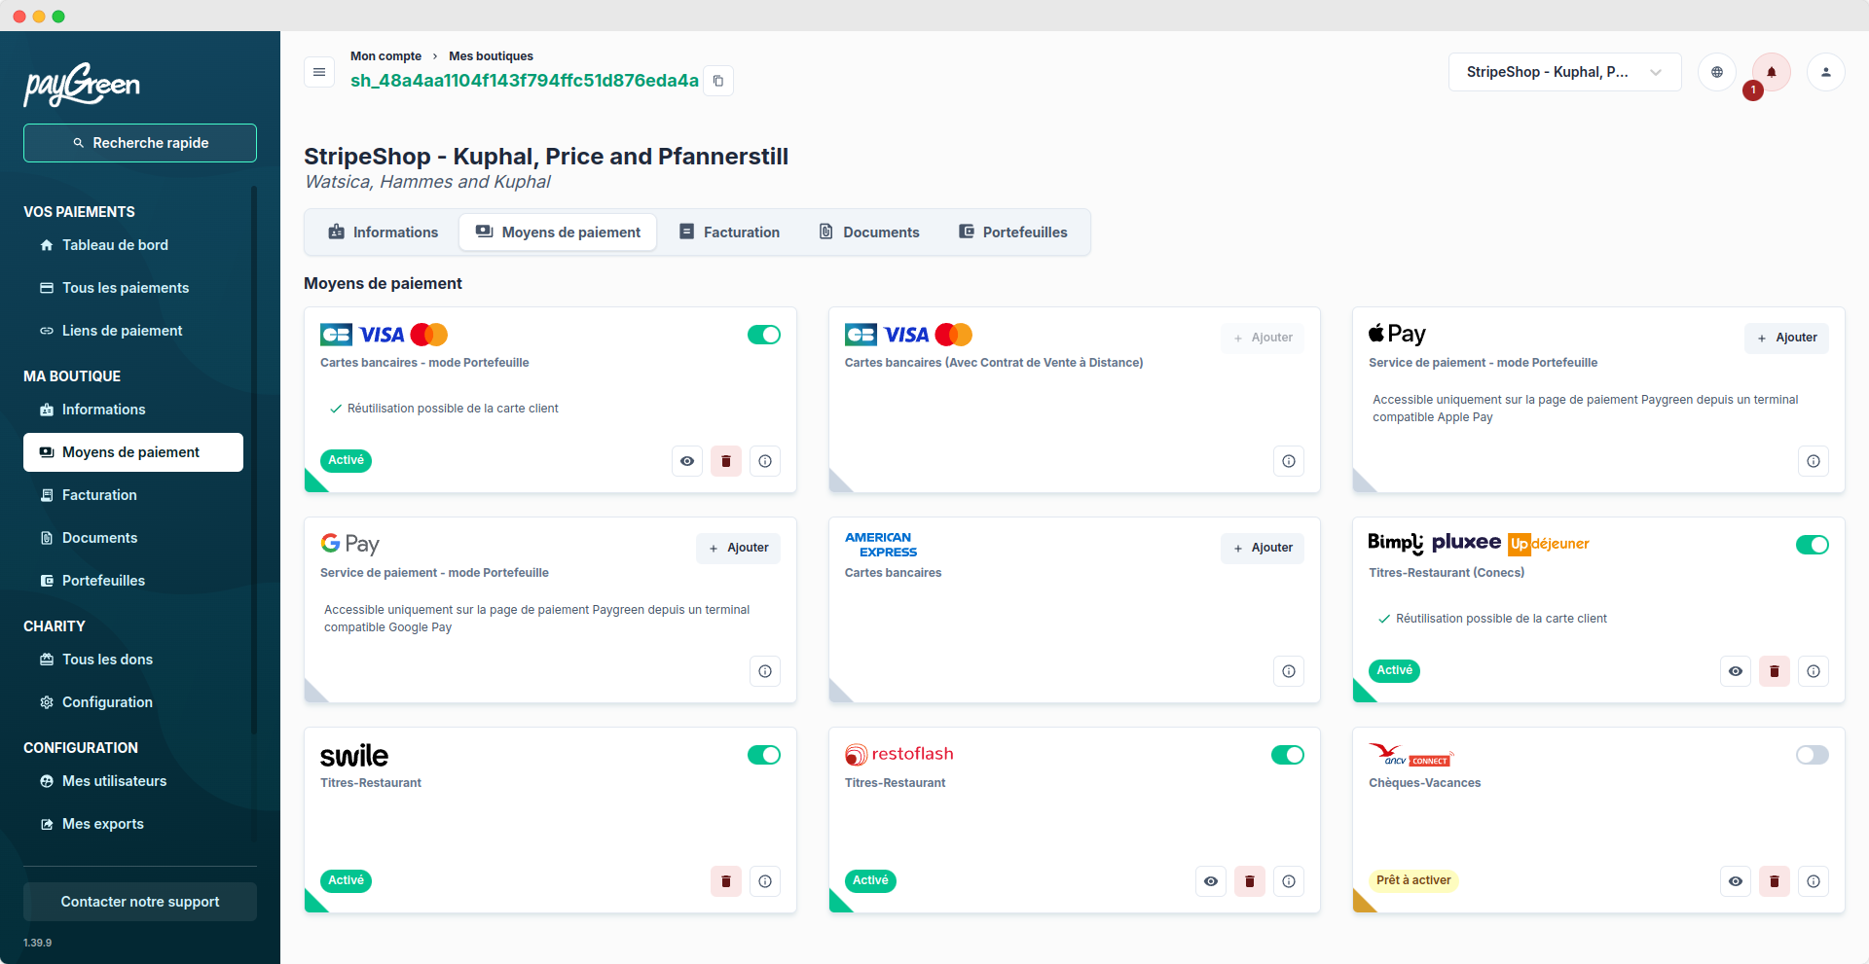Viewport: 1869px width, 964px height.
Task: Delete the restoflash payment method
Action: pos(1249,881)
